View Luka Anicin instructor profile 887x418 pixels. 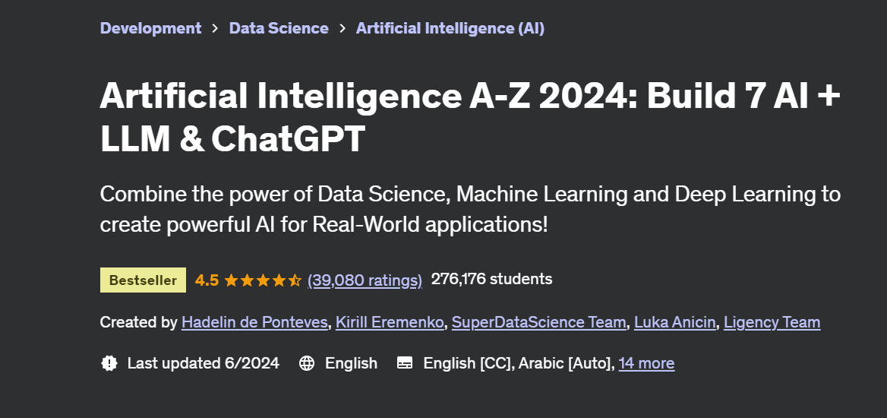(675, 322)
